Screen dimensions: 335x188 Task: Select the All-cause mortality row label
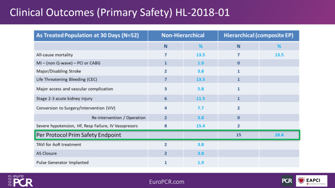coord(55,55)
